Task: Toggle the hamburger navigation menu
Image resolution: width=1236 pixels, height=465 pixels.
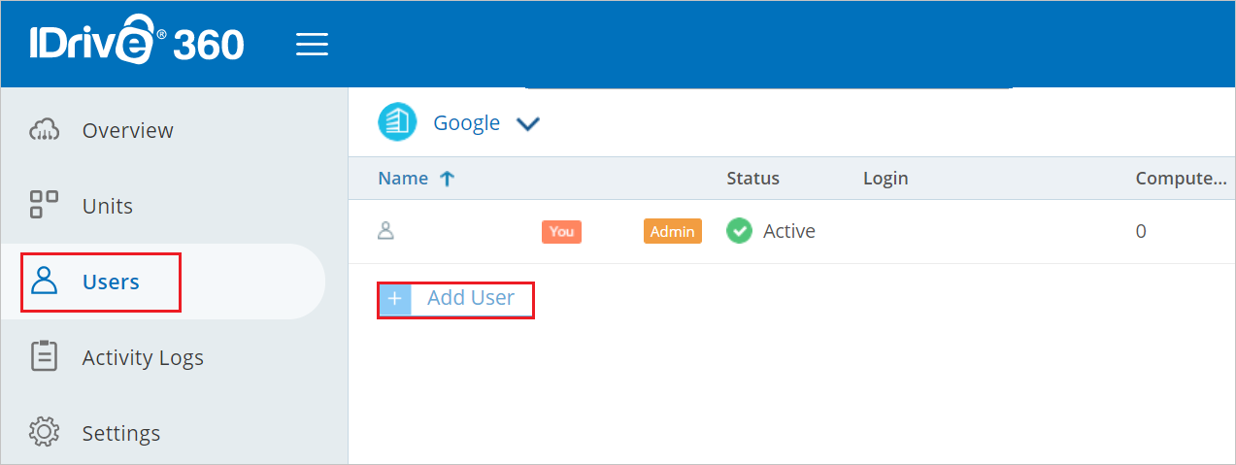Action: pyautogui.click(x=313, y=45)
